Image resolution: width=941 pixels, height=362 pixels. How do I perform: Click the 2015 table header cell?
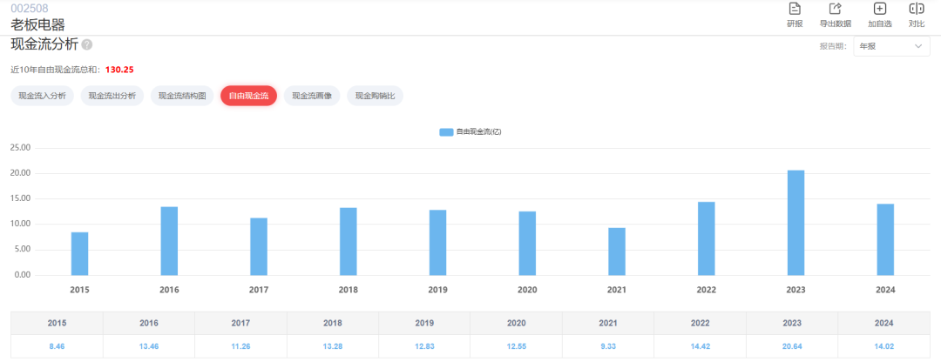pos(57,323)
